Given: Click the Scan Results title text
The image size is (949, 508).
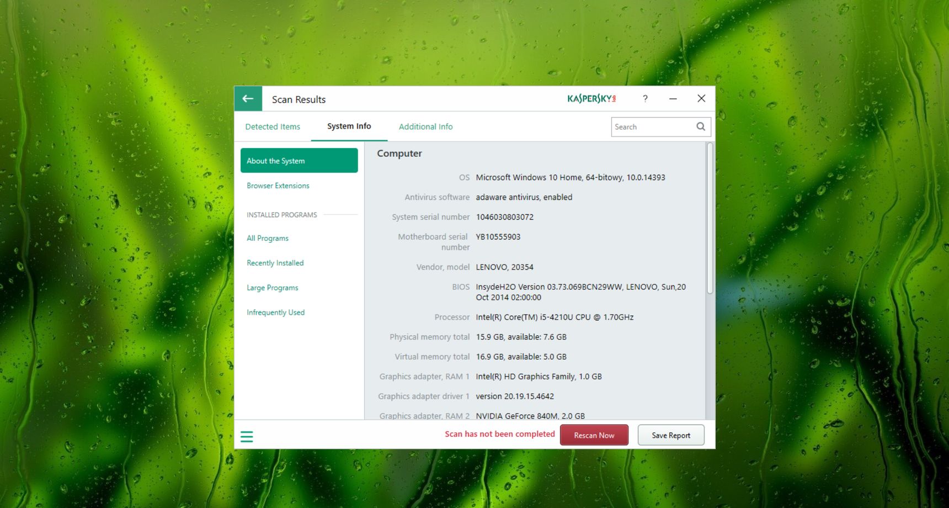Looking at the screenshot, I should click(x=298, y=99).
